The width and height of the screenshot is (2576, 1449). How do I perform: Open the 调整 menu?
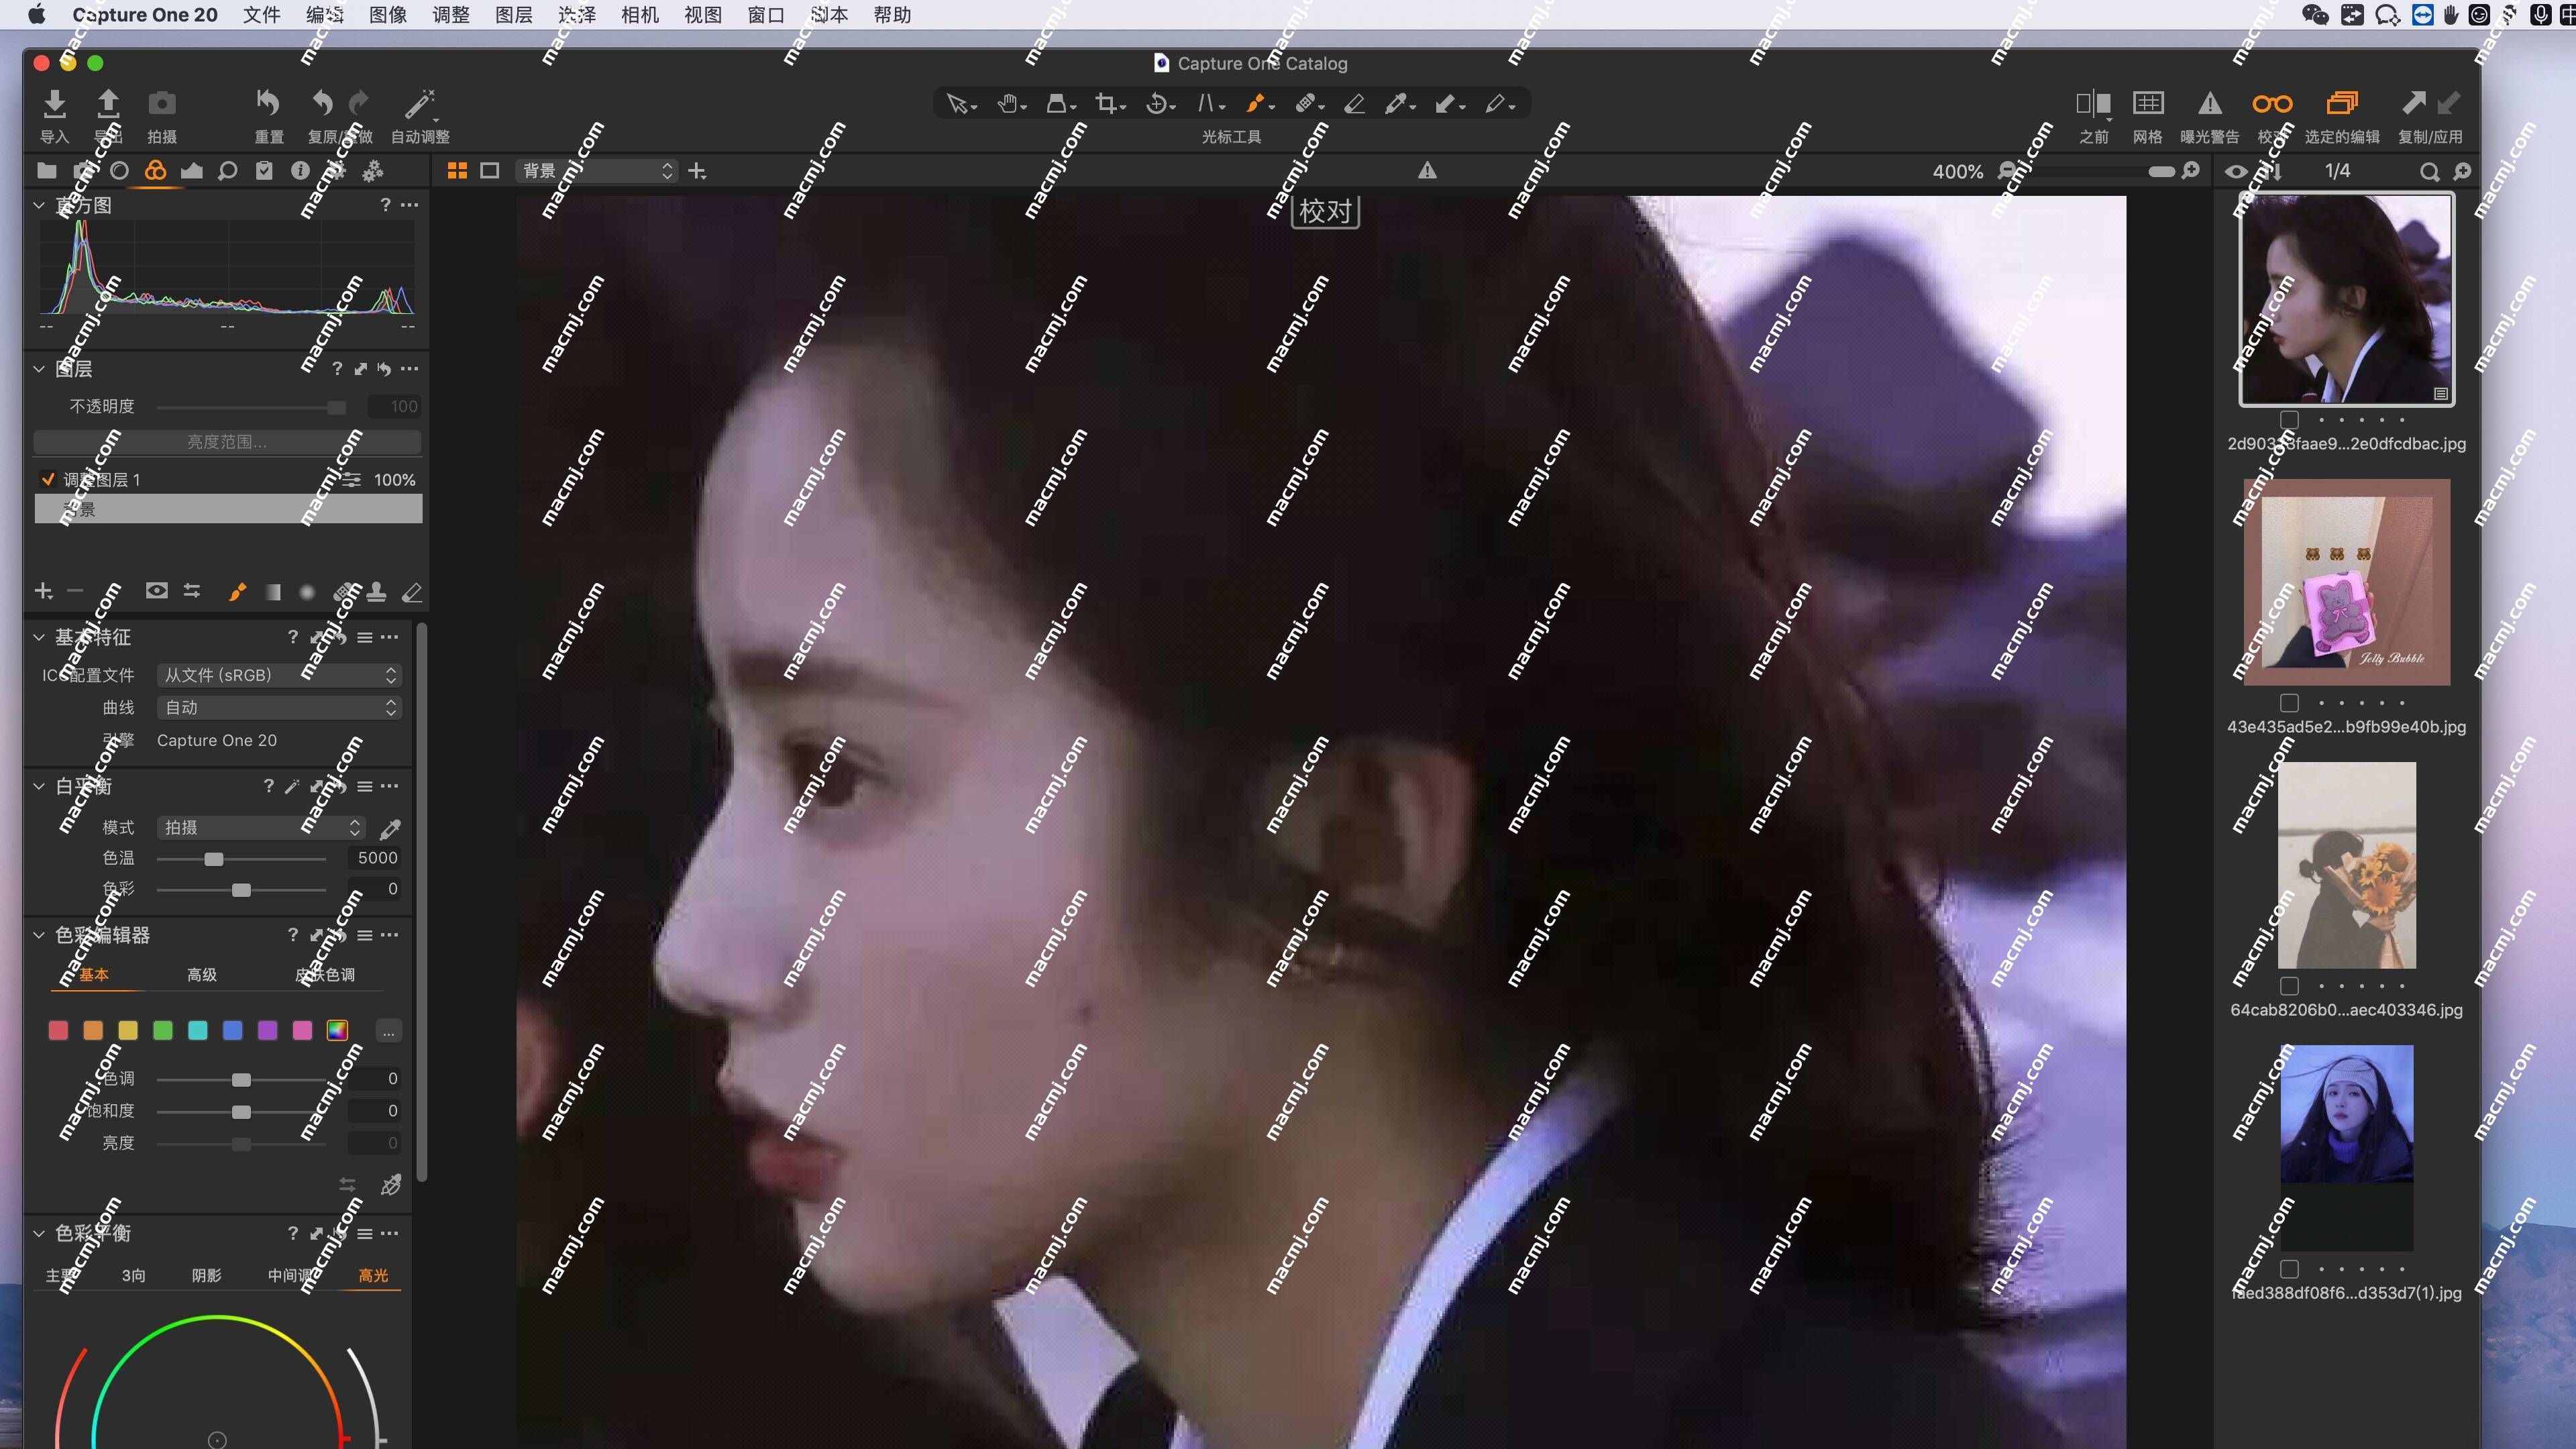(450, 15)
